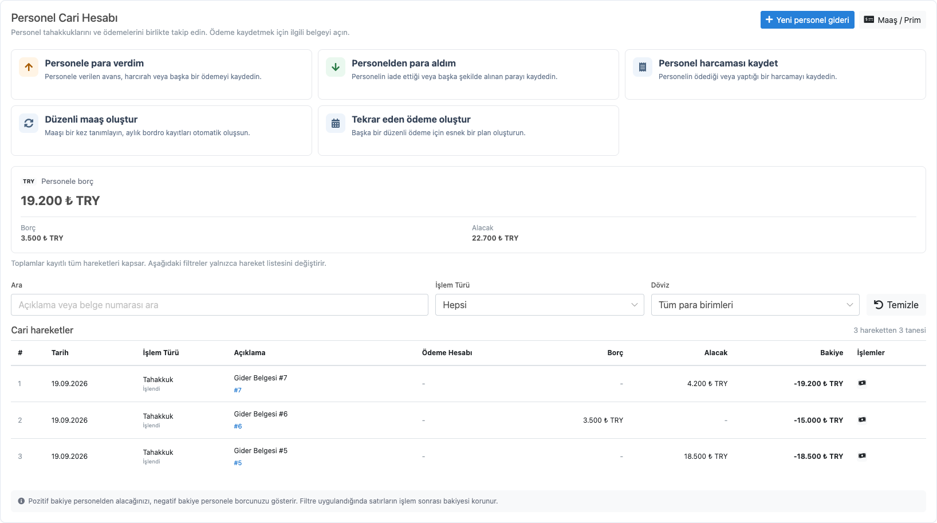937x523 pixels.
Task: Expand the Döviz dropdown Tüm para birimleri
Action: coord(755,305)
